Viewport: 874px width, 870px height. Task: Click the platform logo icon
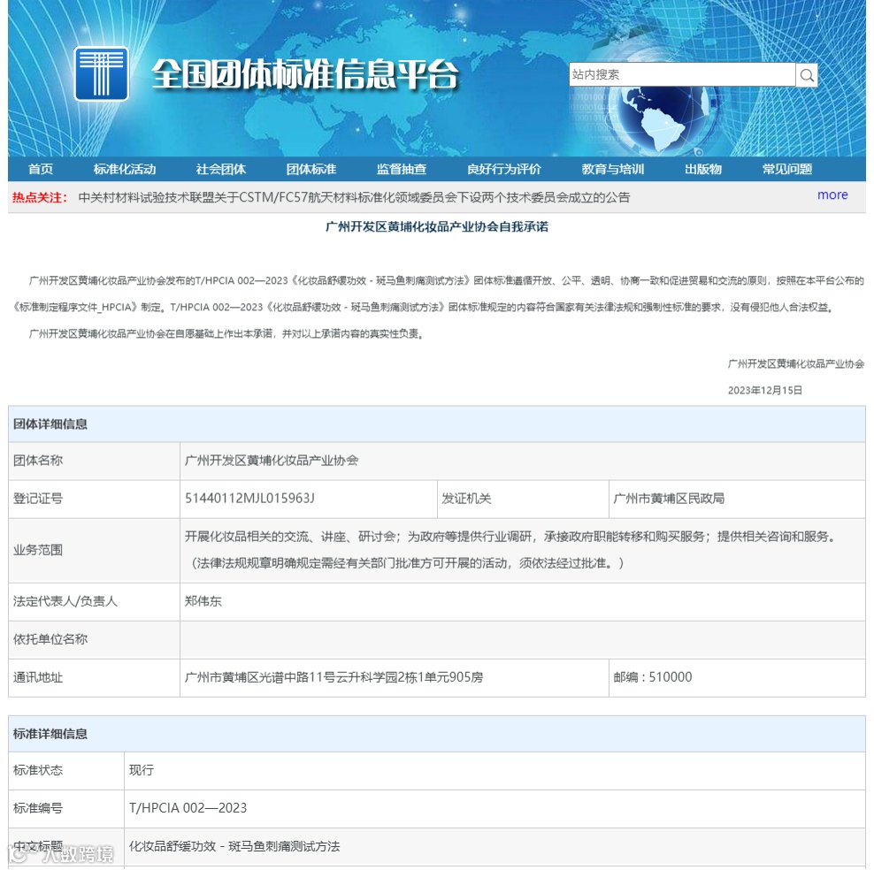pos(102,73)
